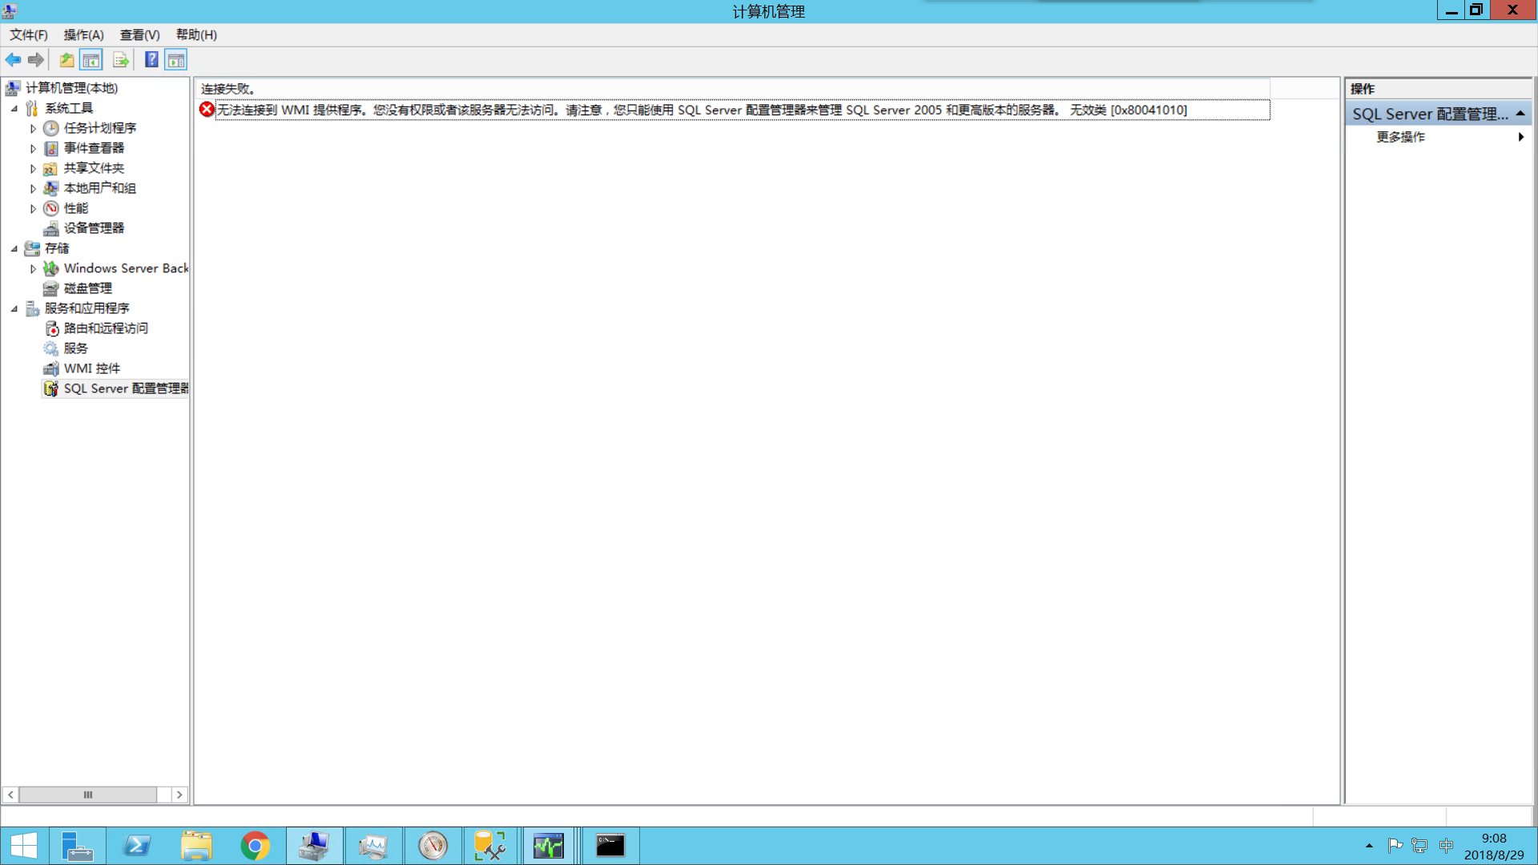This screenshot has width=1538, height=865.
Task: Select the 事件查看器 tree node
Action: 94,148
